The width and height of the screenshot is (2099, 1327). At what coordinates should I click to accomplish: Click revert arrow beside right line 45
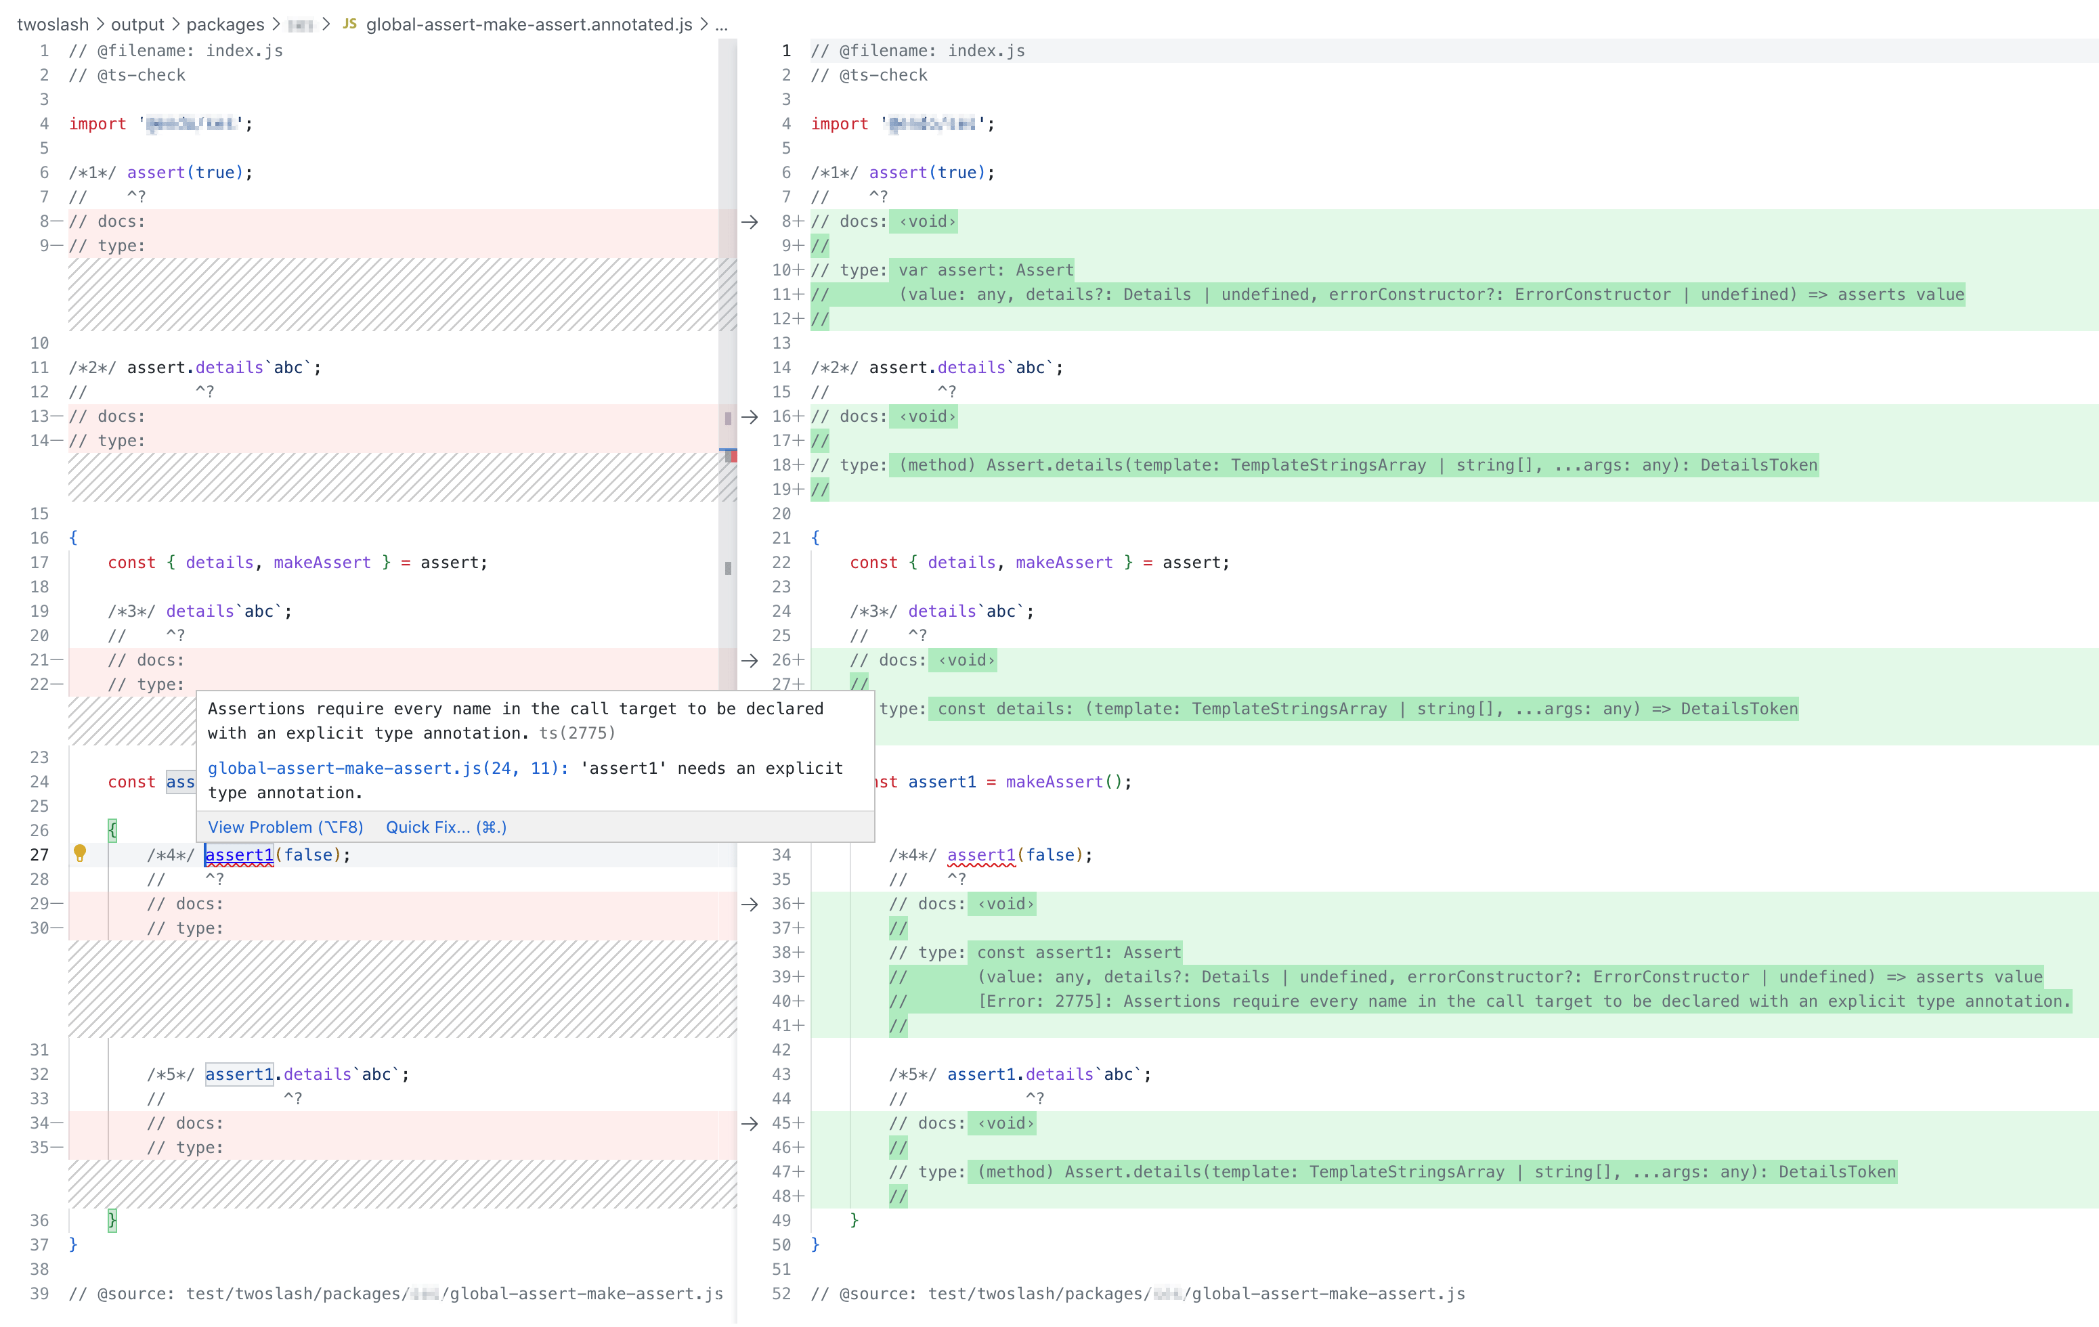pyautogui.click(x=750, y=1123)
